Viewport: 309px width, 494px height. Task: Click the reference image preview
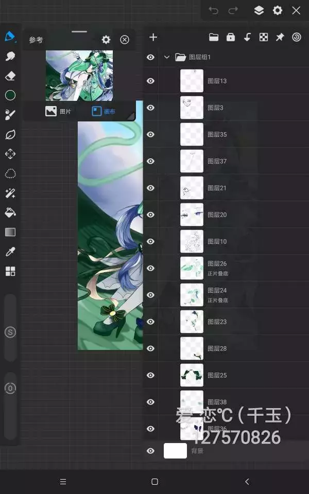(79, 76)
